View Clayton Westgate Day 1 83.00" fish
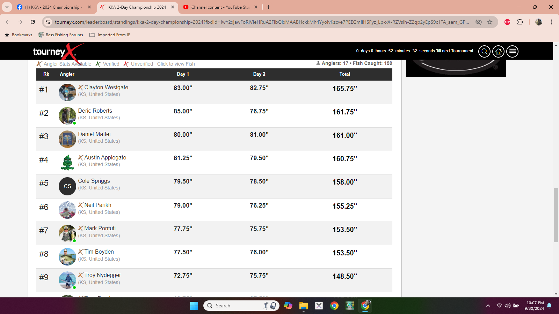 [183, 88]
